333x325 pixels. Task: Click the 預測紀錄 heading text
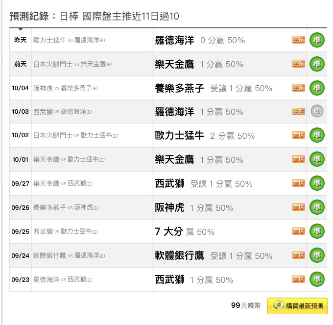29,16
